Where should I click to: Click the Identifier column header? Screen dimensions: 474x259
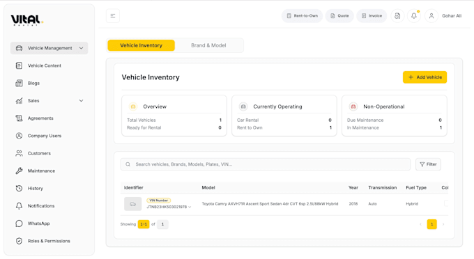click(134, 187)
